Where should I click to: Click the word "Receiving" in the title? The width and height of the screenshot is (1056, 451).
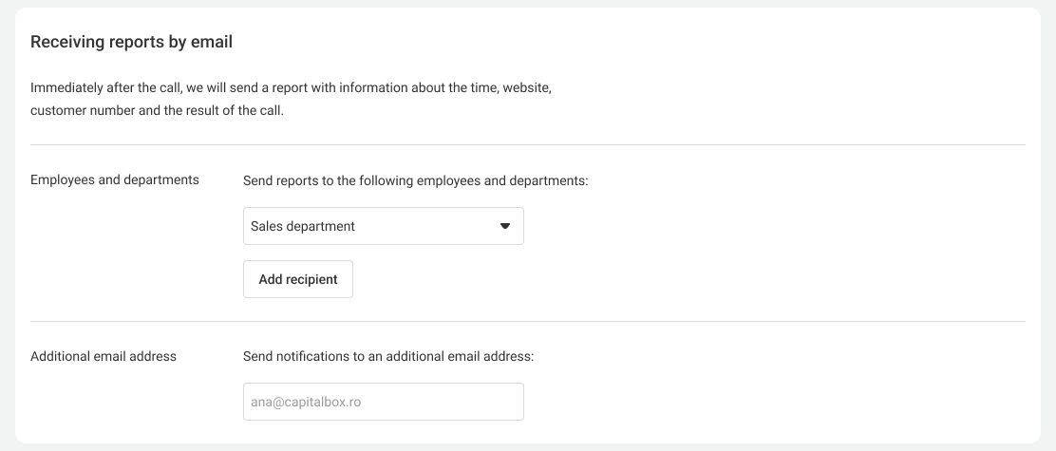(66, 42)
